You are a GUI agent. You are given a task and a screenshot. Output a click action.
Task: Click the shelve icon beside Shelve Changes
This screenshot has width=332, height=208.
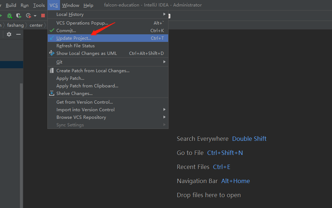pos(52,93)
